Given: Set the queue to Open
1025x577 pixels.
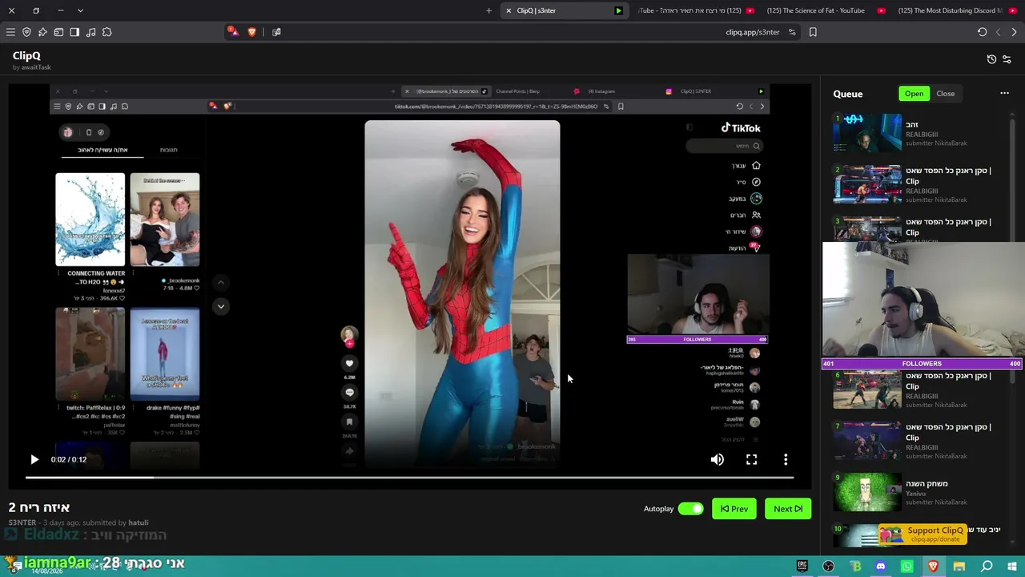Looking at the screenshot, I should [914, 94].
